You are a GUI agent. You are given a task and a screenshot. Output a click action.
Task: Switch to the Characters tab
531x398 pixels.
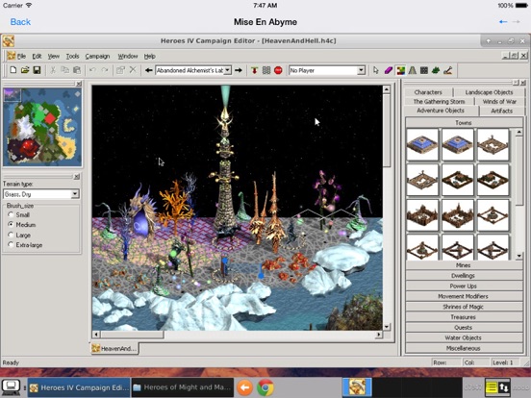click(428, 92)
